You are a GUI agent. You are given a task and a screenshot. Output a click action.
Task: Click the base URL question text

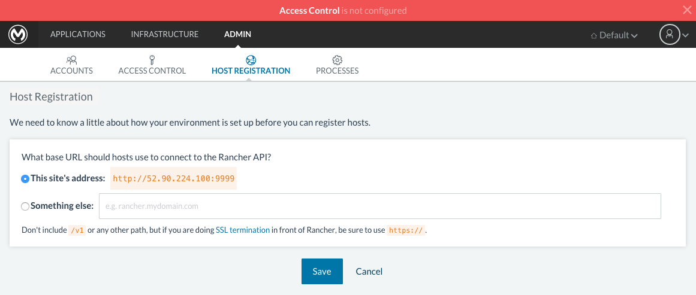click(146, 157)
